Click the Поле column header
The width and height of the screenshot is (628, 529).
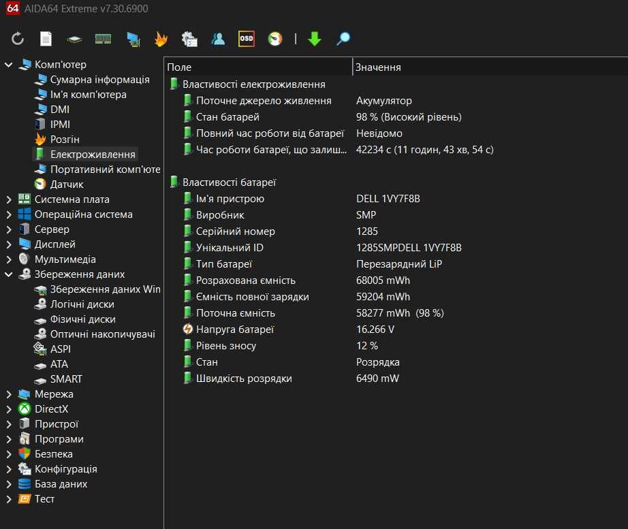click(259, 67)
